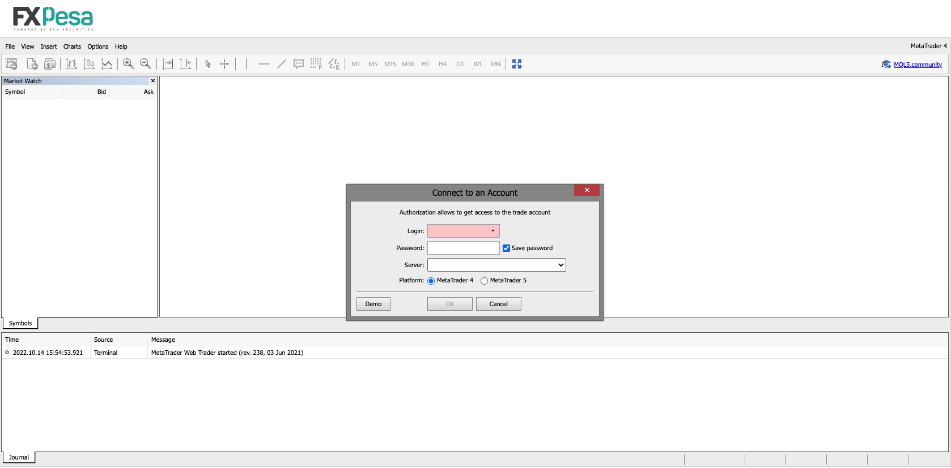Select MetaTrader 5 platform option
This screenshot has height=468, width=951.
tap(485, 281)
